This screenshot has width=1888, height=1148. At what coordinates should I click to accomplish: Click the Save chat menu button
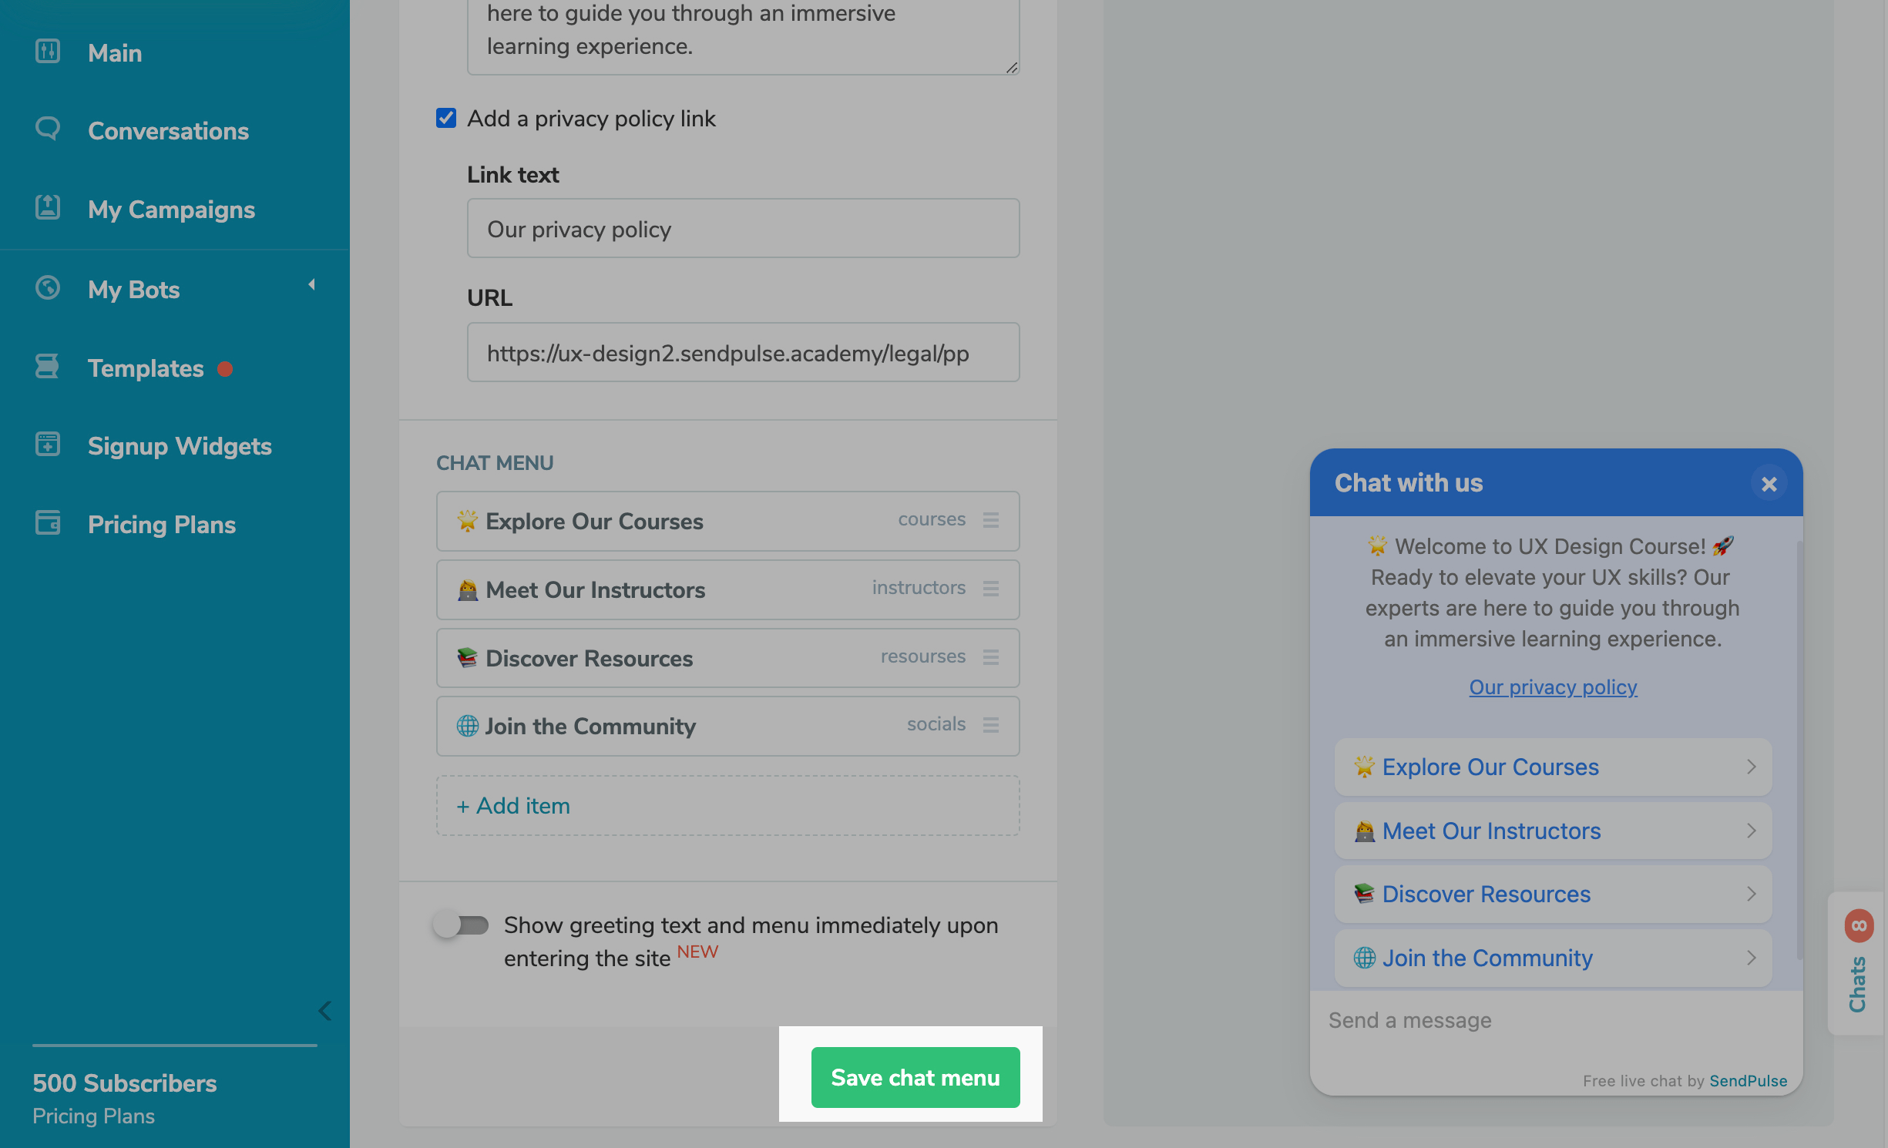[x=915, y=1077]
